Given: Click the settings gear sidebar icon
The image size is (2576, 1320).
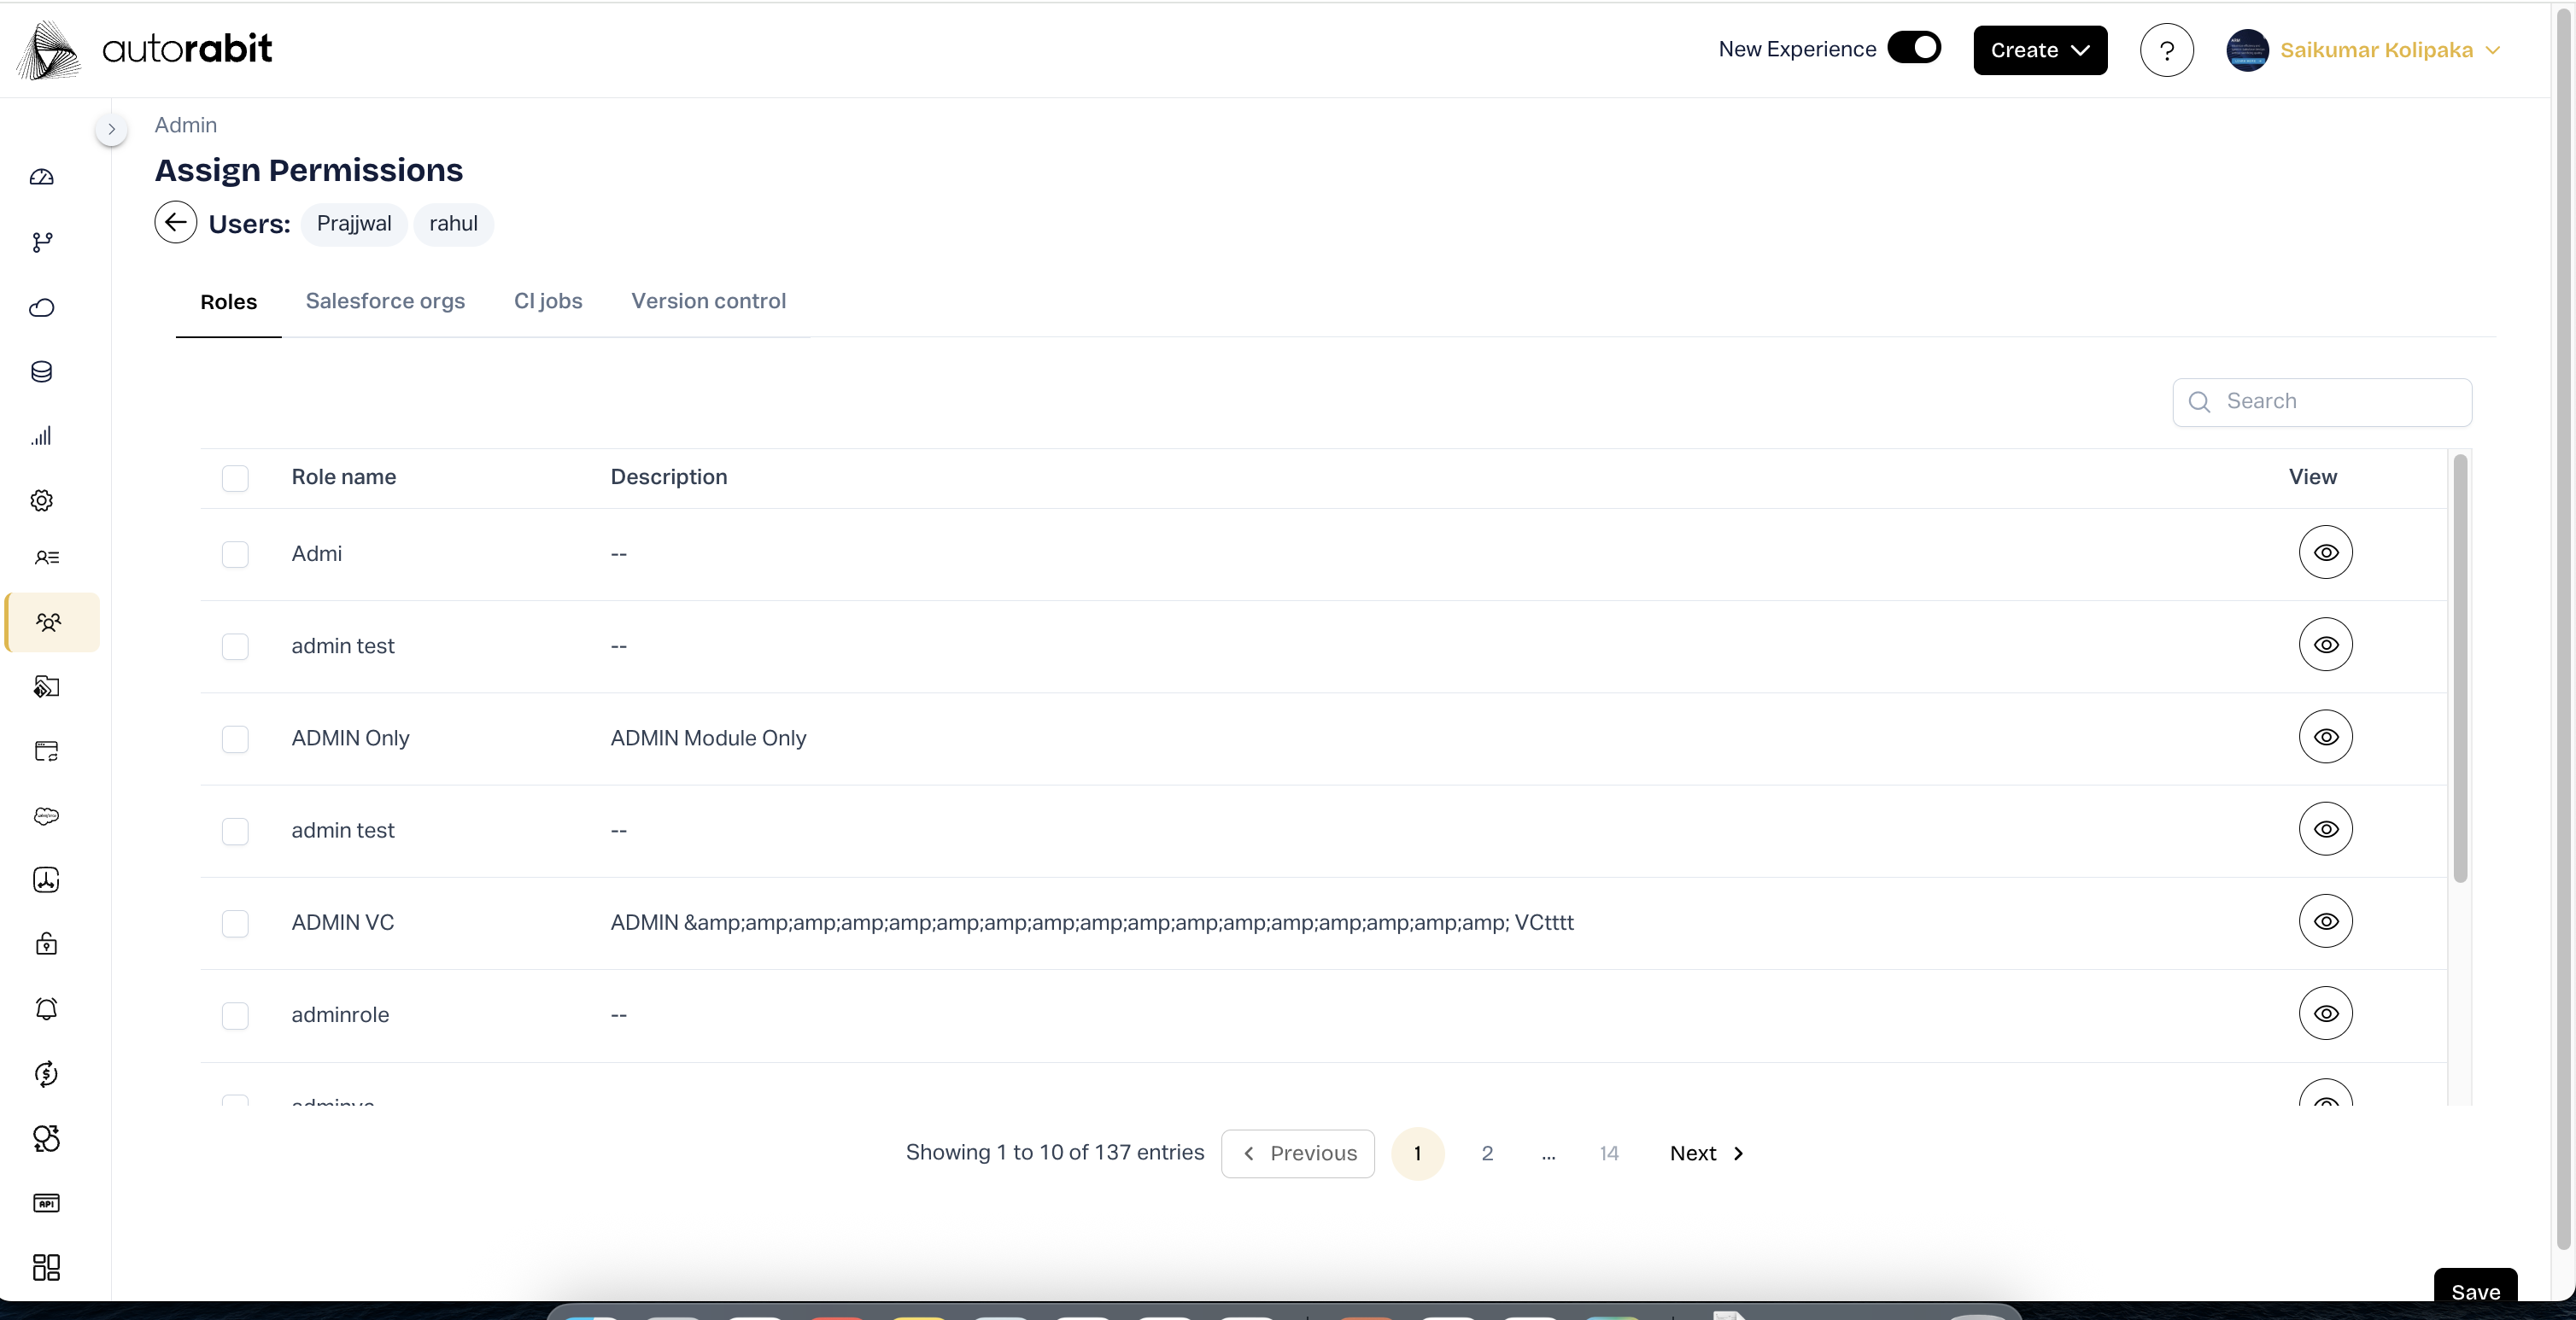Looking at the screenshot, I should [x=42, y=500].
